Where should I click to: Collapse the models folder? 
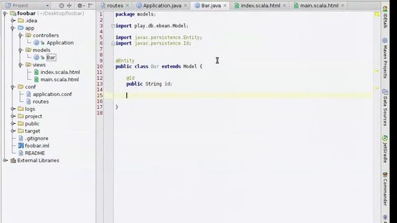coord(20,50)
